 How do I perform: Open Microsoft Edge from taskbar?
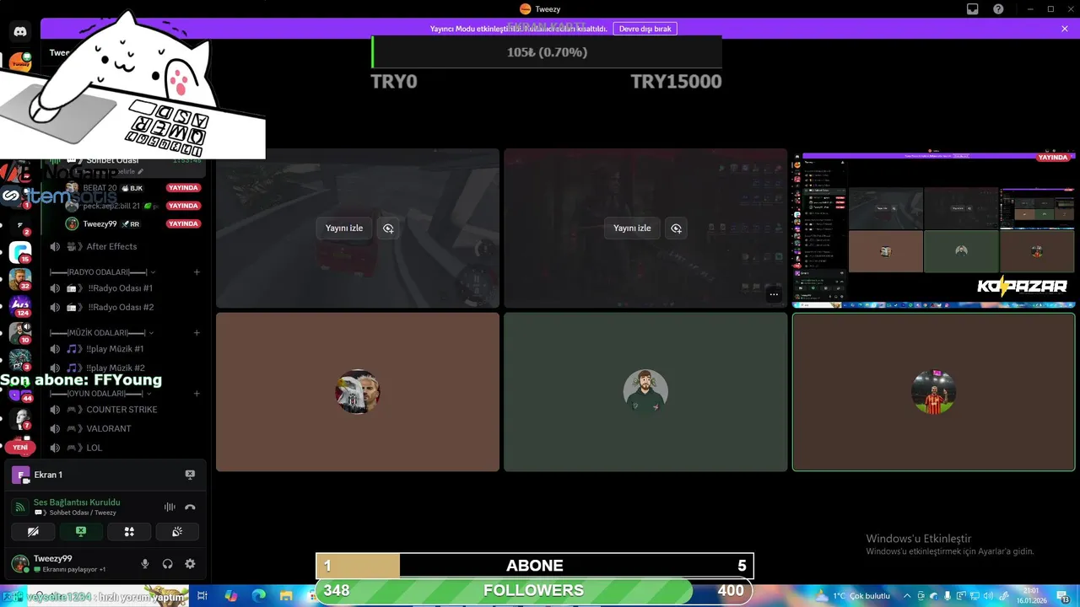(259, 596)
